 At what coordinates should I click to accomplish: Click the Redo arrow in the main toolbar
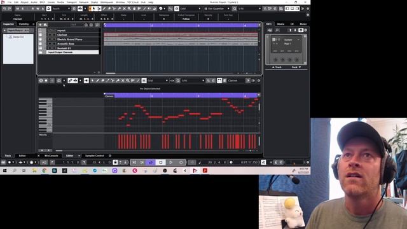[x=10, y=8]
